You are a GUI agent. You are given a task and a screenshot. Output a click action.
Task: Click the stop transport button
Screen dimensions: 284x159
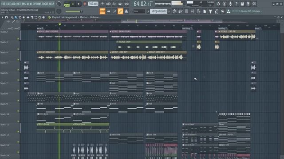pyautogui.click(x=79, y=4)
